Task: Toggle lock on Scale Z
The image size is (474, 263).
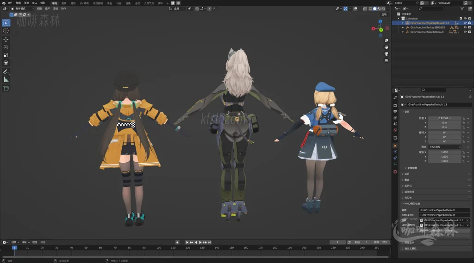Action: click(x=464, y=161)
